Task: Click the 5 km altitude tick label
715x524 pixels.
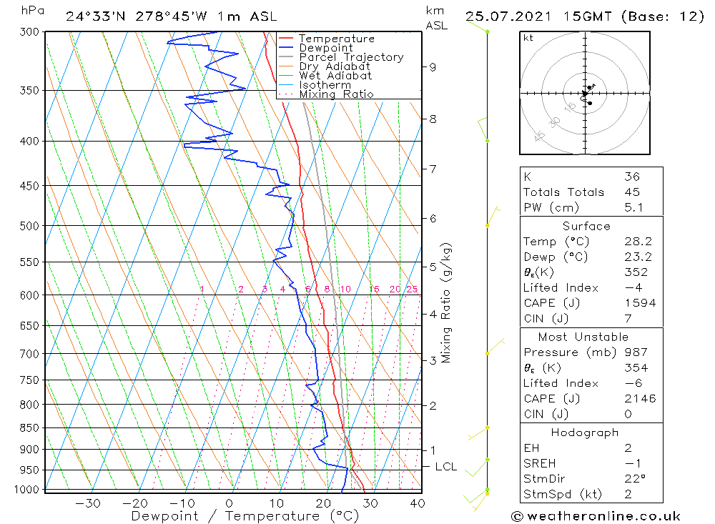Action: pos(433,267)
